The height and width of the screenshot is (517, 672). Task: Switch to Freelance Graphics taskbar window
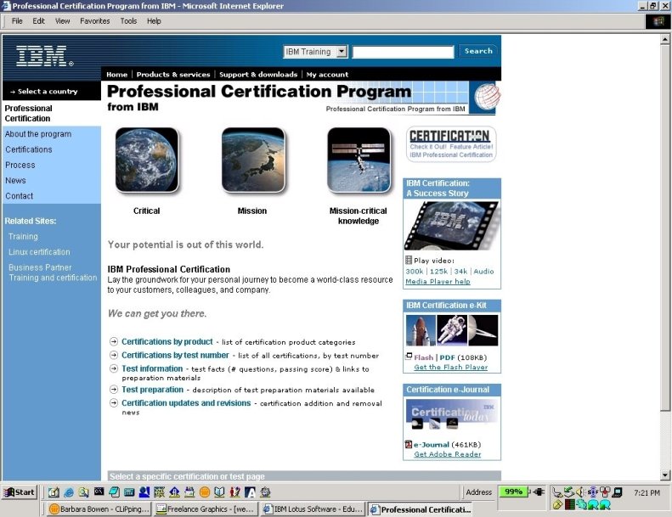[206, 509]
